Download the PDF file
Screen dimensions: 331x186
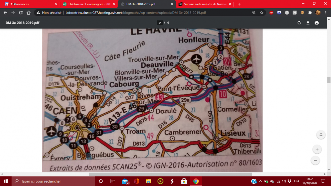[308, 23]
